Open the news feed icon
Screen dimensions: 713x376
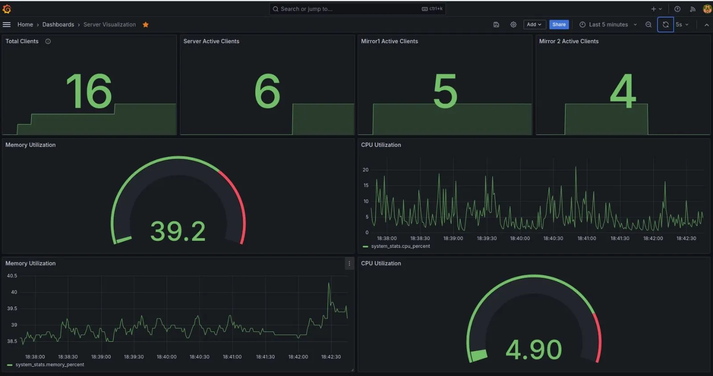point(693,9)
